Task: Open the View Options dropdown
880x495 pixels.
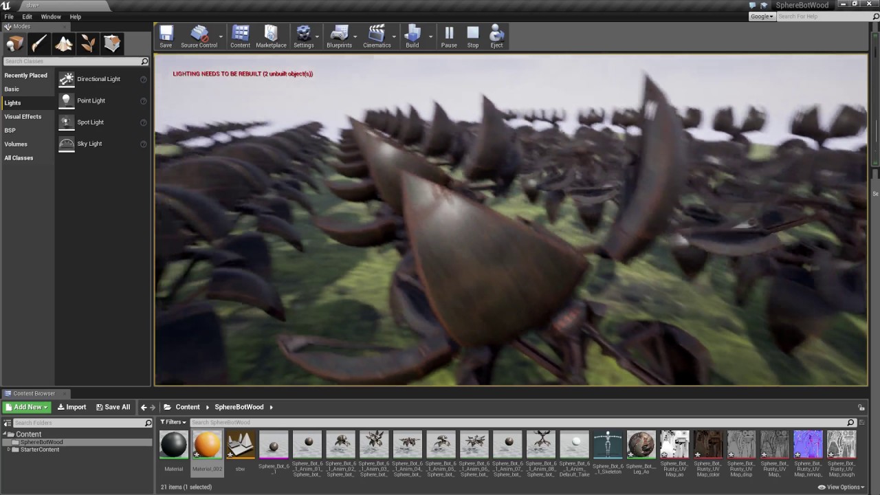Action: 841,487
